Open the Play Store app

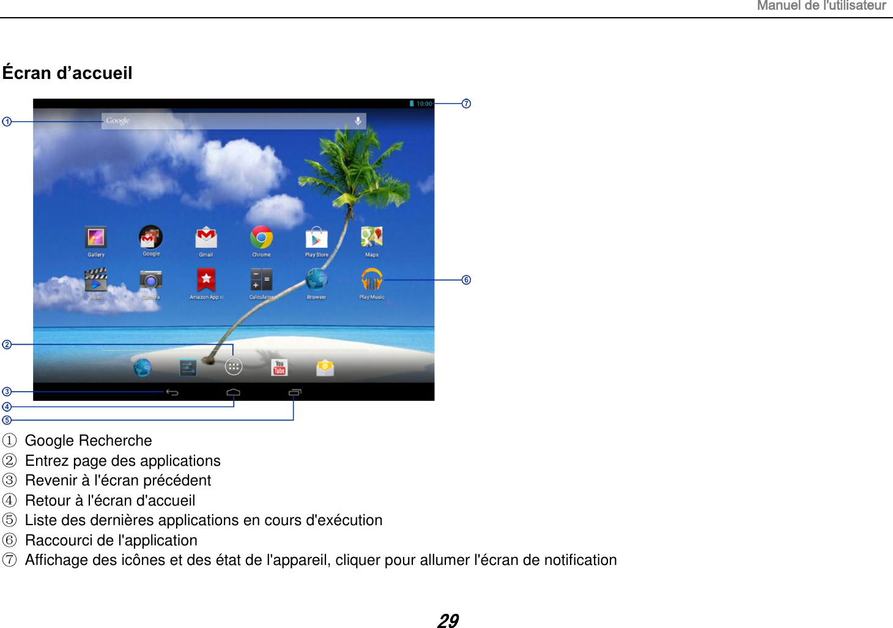click(x=316, y=237)
